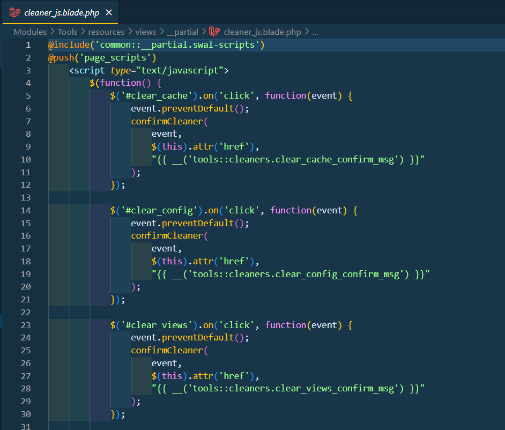Click the event argument on line 26
The image size is (505, 430).
[x=164, y=364]
